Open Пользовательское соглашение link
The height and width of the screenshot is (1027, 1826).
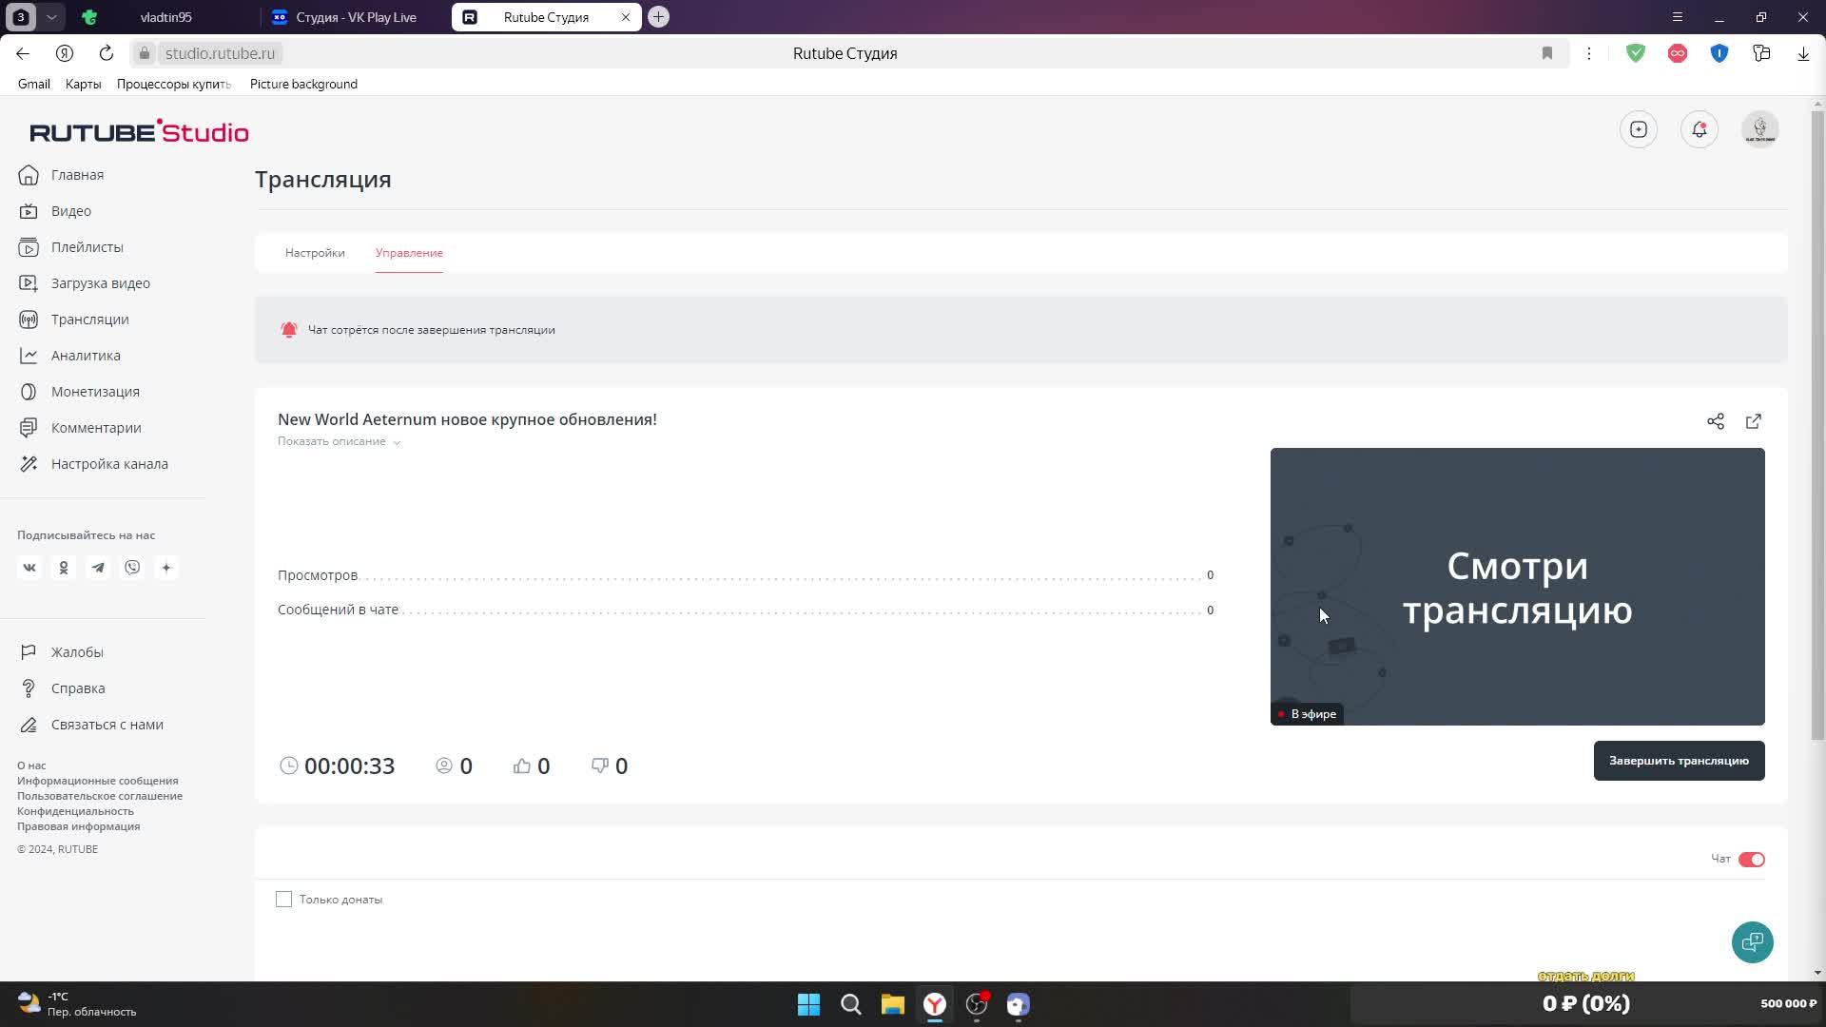coord(100,796)
